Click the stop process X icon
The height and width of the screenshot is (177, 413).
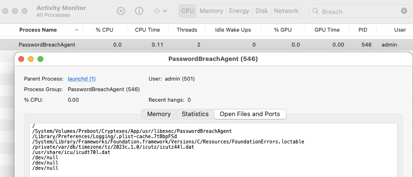[121, 11]
